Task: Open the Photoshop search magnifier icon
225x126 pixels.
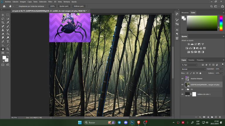Action: point(211,6)
